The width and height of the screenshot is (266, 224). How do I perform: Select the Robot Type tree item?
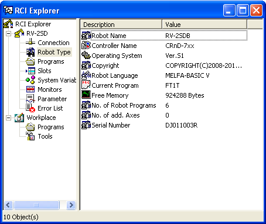click(54, 52)
